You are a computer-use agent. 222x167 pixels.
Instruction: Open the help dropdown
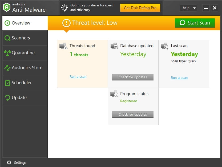pyautogui.click(x=188, y=8)
